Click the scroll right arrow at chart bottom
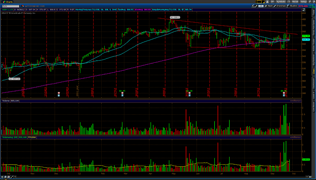Image resolution: width=316 pixels, height=180 pixels. [x=307, y=177]
